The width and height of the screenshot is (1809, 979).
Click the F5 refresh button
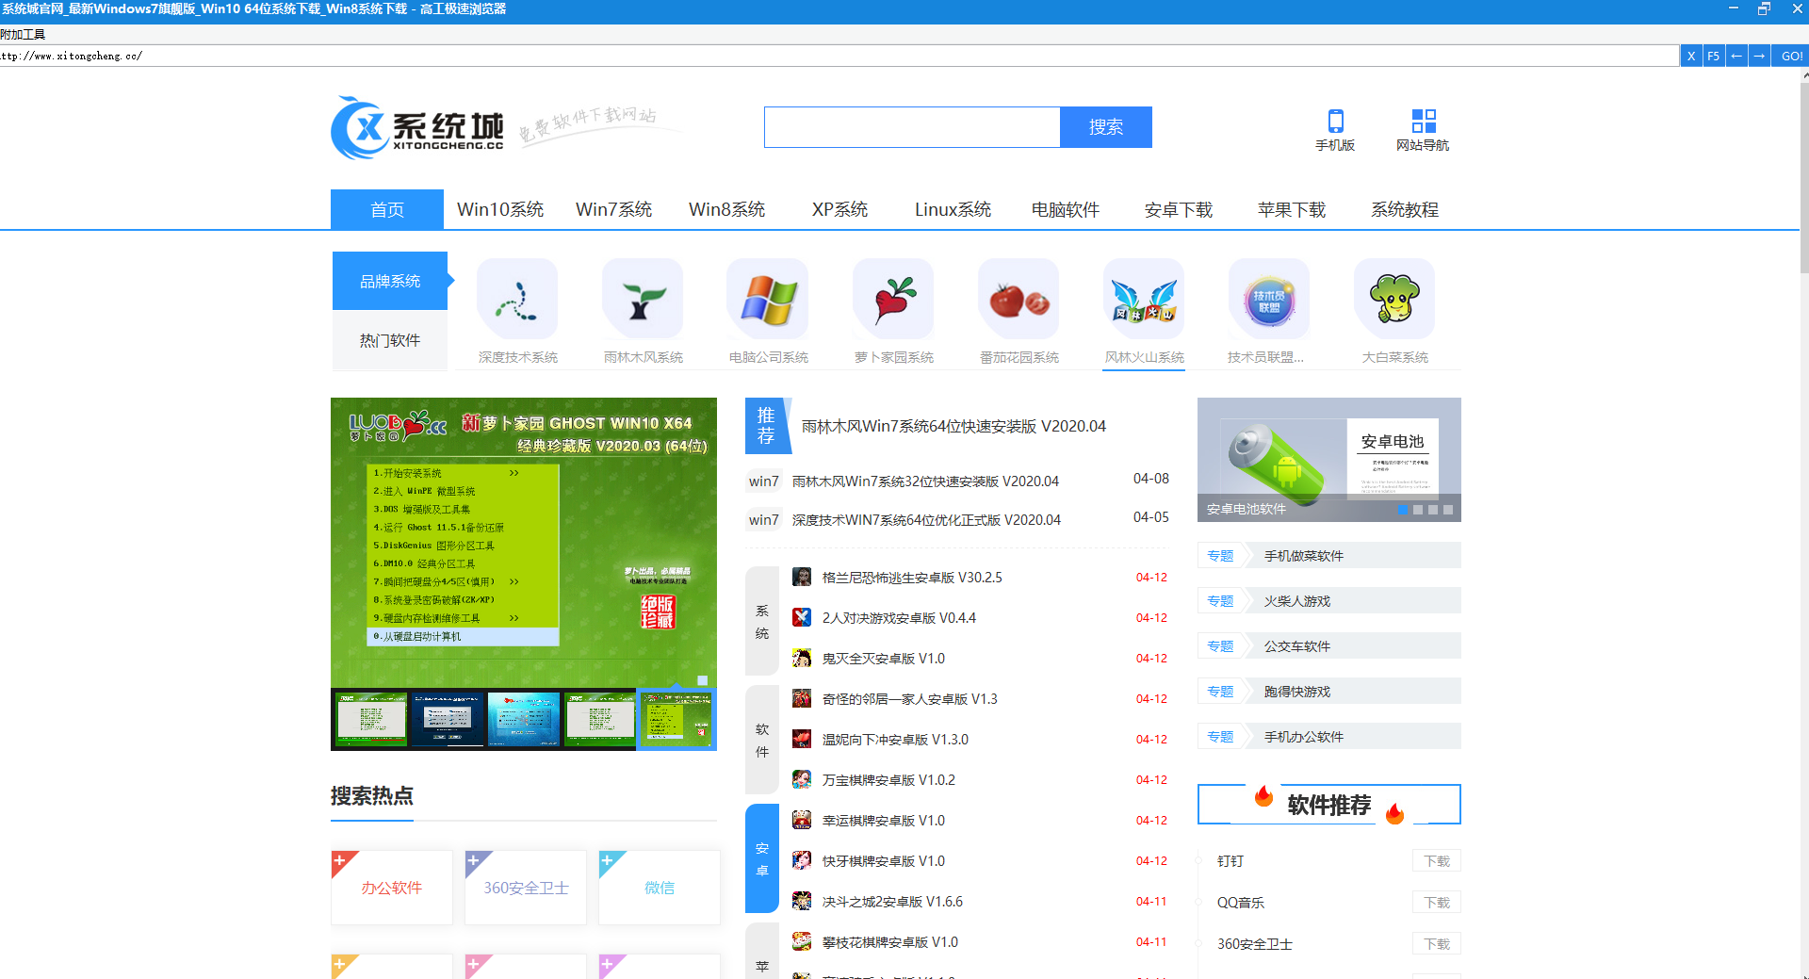[x=1713, y=56]
